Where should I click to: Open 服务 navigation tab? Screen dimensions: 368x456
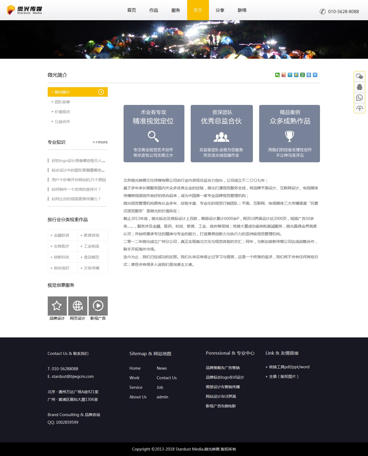(x=176, y=10)
